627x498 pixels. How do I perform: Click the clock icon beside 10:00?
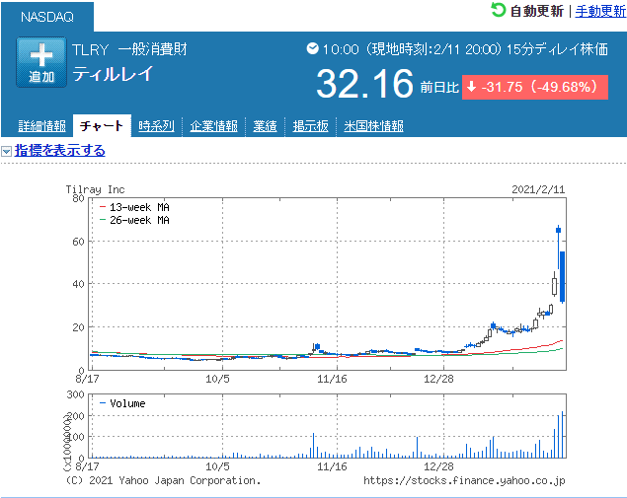[312, 48]
